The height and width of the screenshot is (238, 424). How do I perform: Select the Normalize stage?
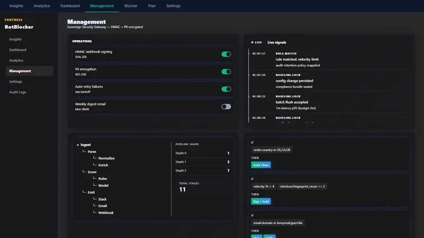point(107,158)
